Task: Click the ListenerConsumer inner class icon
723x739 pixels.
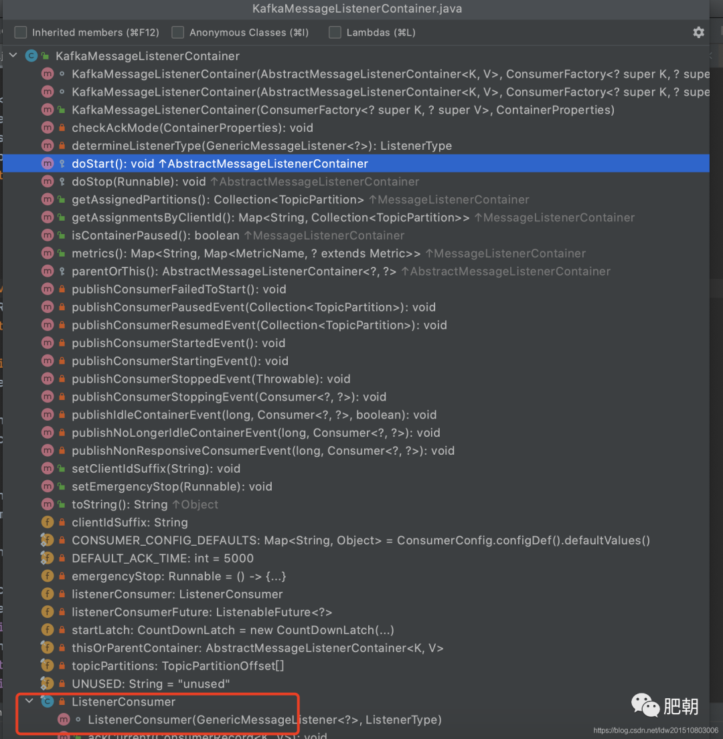Action: 48,702
